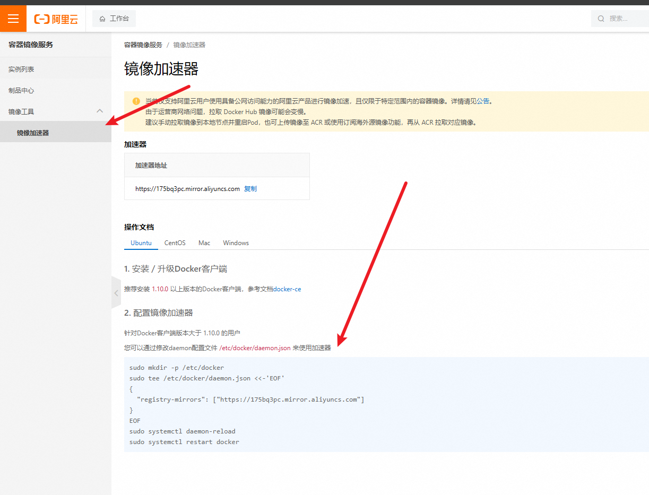The image size is (649, 495).
Task: Click the 'sudo tee /etc/docker/daemon.json' code line
Action: coord(207,378)
